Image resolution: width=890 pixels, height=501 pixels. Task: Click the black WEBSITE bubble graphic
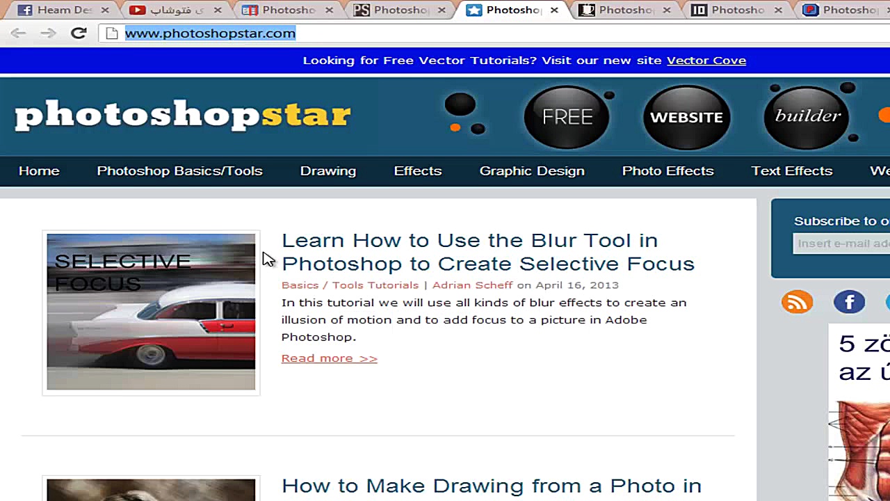click(686, 117)
